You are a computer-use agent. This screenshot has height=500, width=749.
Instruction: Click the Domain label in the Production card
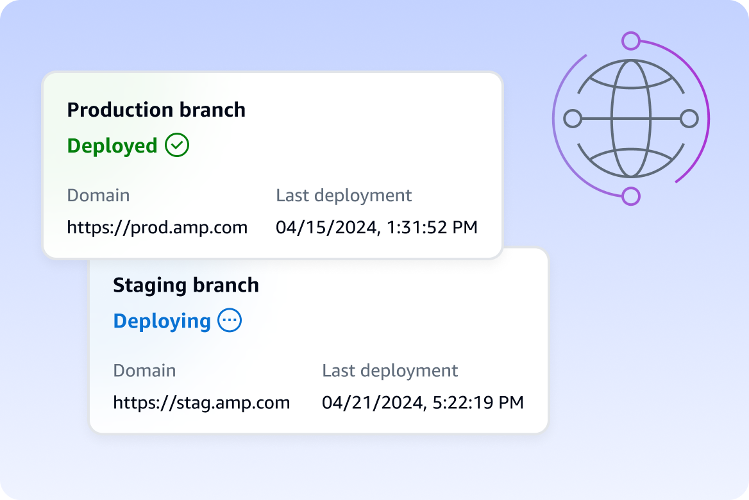click(98, 195)
